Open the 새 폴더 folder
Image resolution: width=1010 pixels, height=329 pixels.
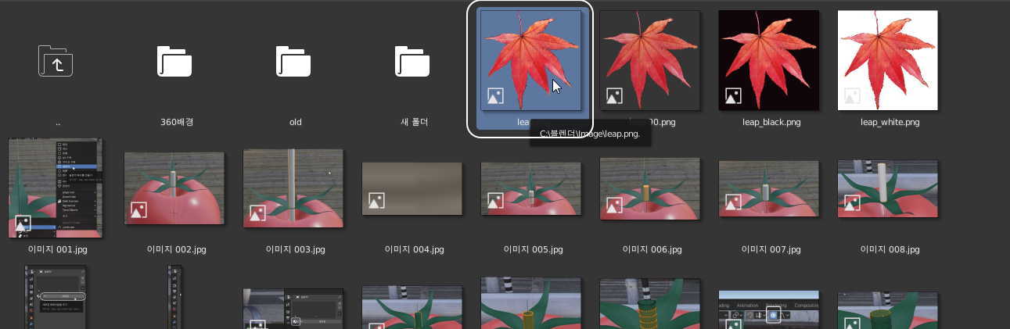click(x=412, y=61)
